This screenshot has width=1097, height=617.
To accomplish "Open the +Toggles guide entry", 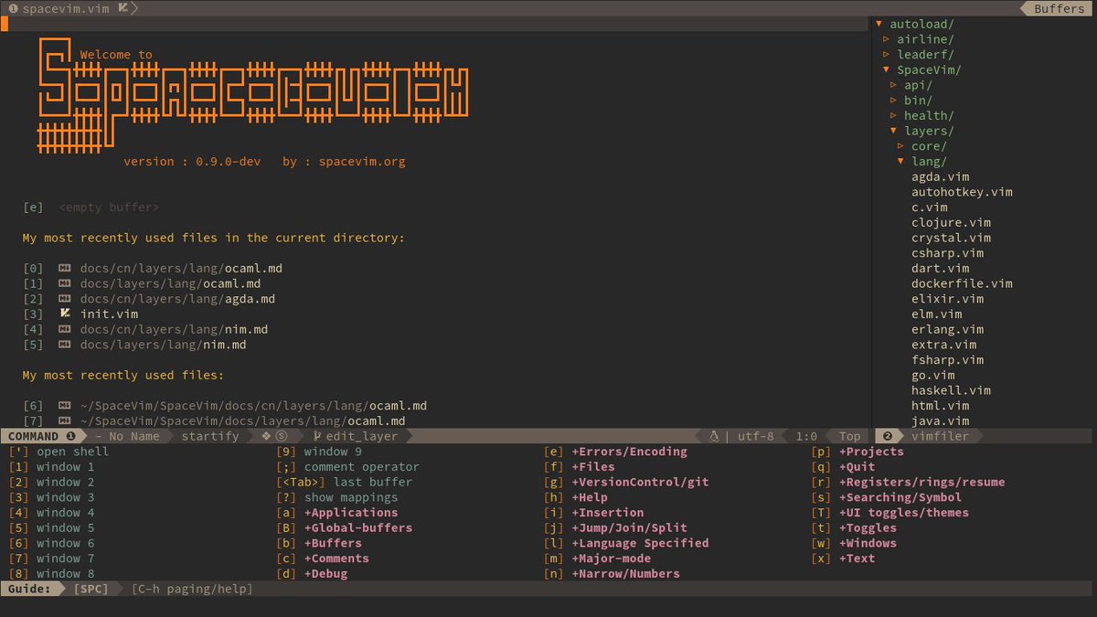I will coord(868,527).
